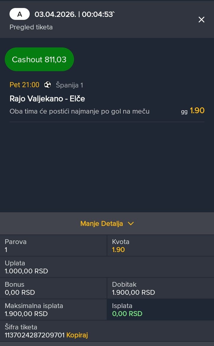Click the soccer ball sport icon
The image size is (214, 346).
click(x=48, y=85)
